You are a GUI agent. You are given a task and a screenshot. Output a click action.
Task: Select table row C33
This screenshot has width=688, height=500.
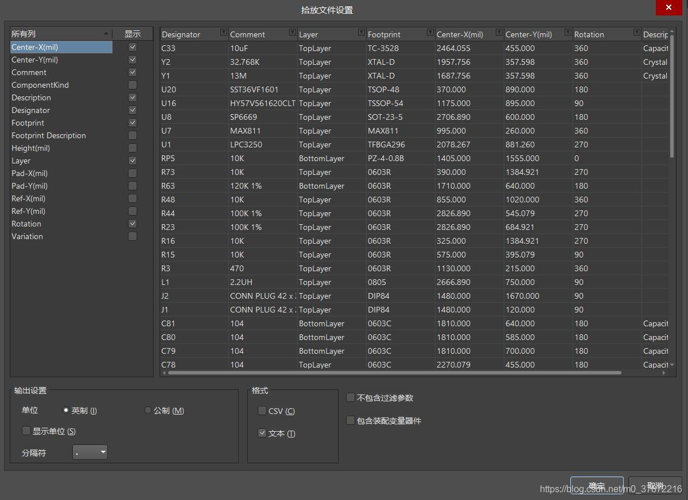414,48
